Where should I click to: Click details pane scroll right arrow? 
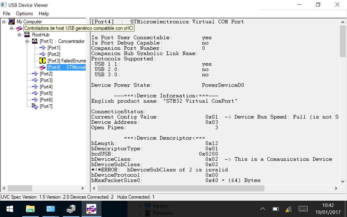pyautogui.click(x=336, y=188)
